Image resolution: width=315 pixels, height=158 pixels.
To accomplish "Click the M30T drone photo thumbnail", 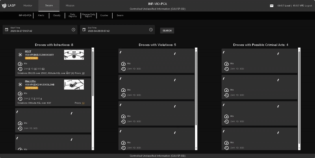I will 74,55.
